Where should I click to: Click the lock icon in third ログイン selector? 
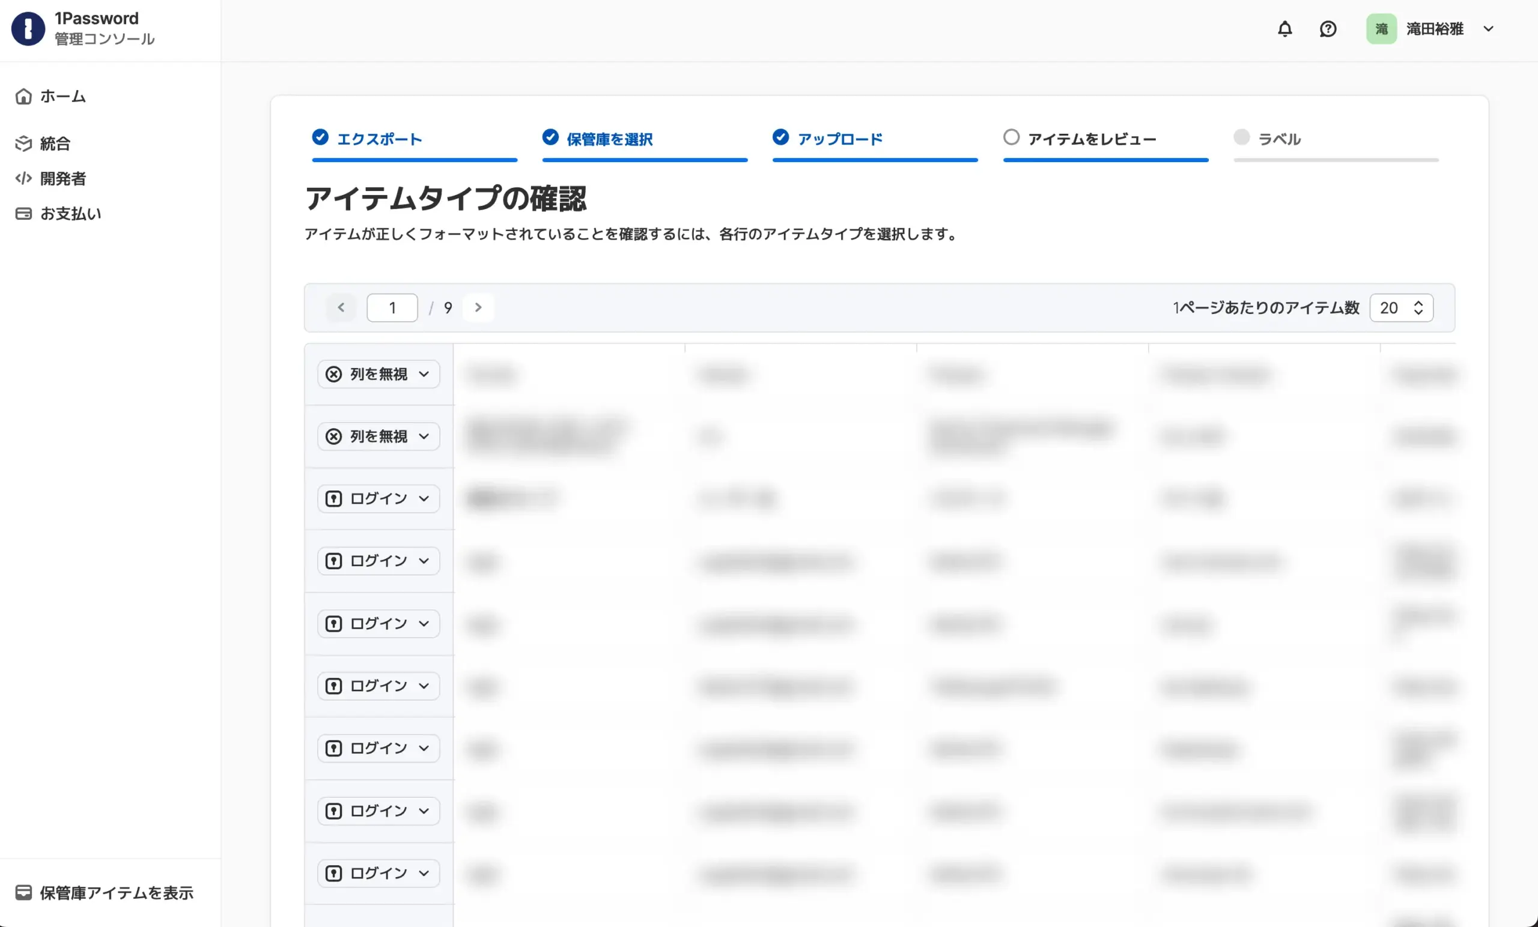coord(334,623)
